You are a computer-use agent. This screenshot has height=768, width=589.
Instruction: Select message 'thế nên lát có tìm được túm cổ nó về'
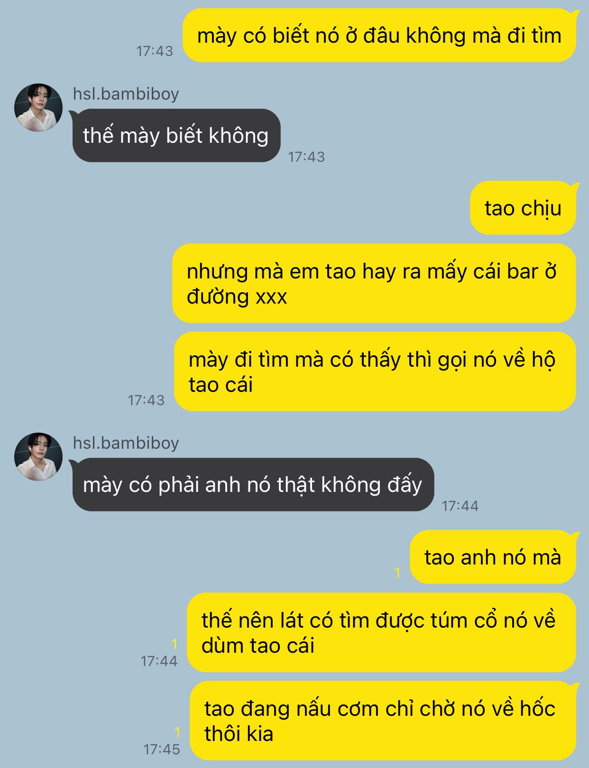pos(381,632)
